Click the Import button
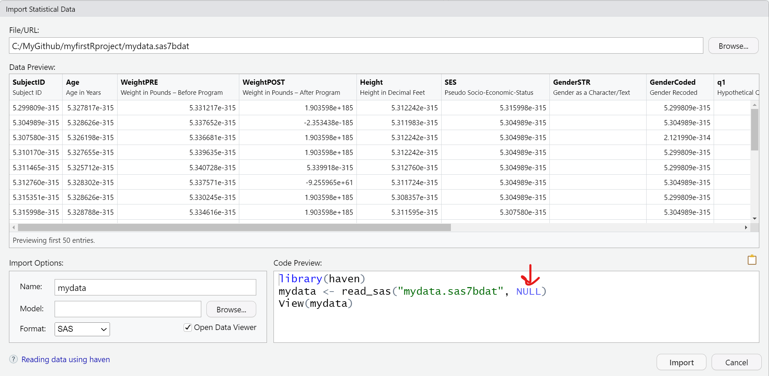 tap(681, 362)
